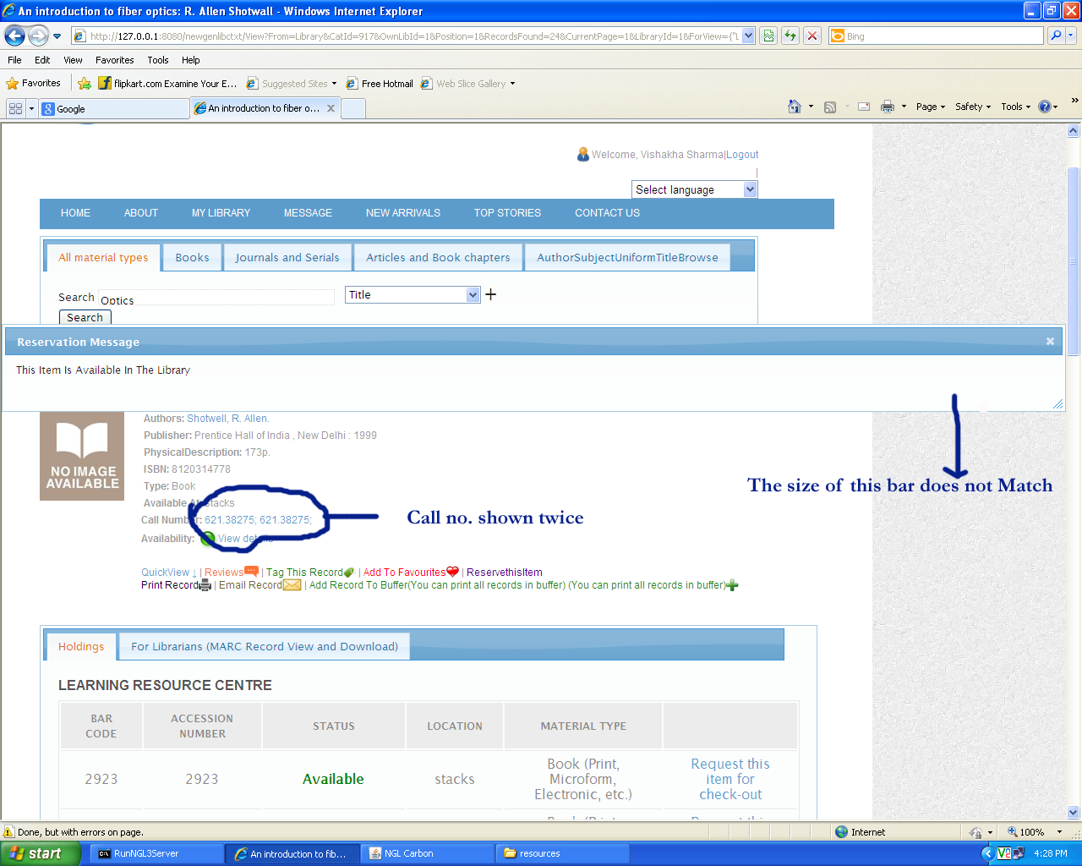Click the Add To Favourites heart icon
This screenshot has width=1082, height=866.
tap(452, 572)
